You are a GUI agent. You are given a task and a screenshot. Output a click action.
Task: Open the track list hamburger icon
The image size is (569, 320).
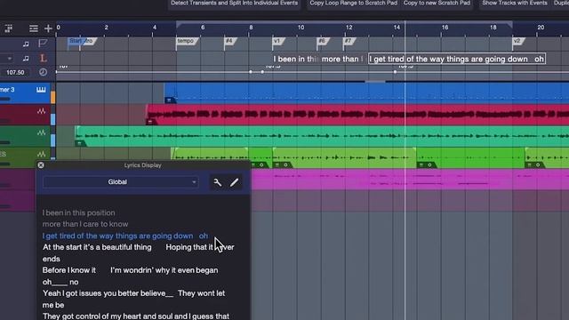click(34, 28)
